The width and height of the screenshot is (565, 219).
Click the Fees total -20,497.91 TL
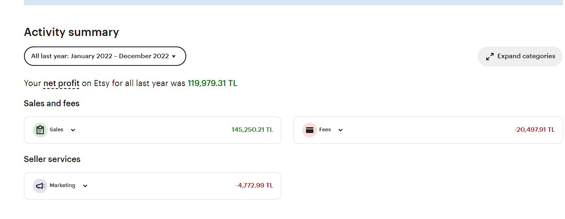(534, 130)
